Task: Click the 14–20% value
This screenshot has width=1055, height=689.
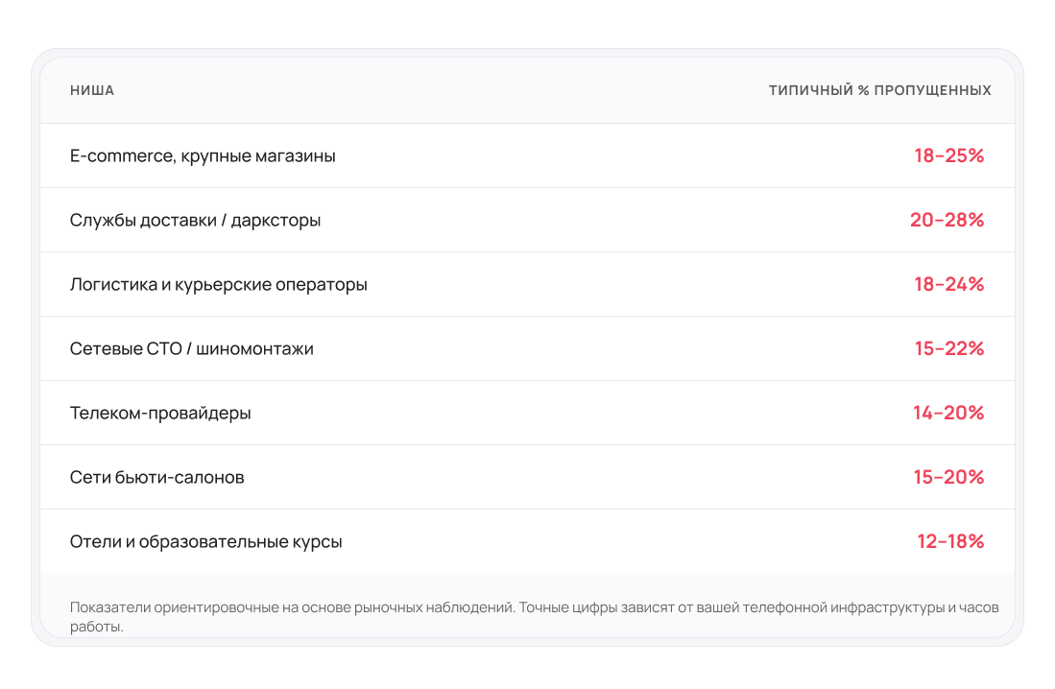Action: pyautogui.click(x=948, y=413)
